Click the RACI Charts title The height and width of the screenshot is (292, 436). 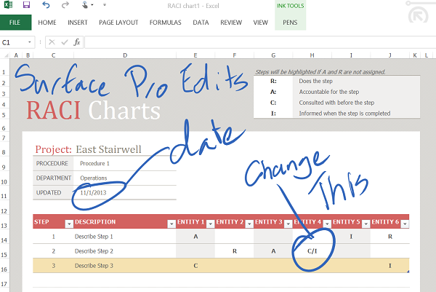coord(93,111)
